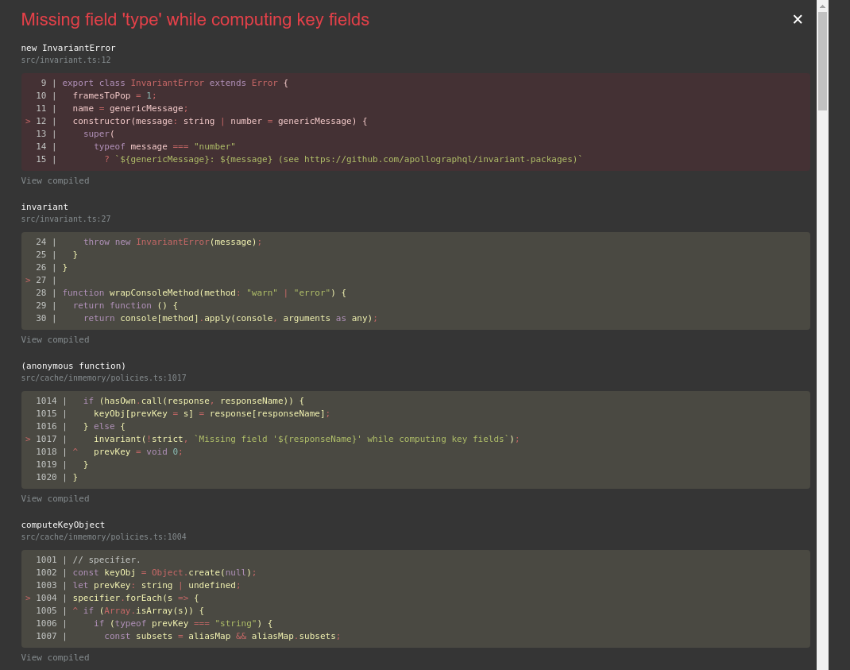Click line 1015 keyObj[prevKey = s] code

tap(211, 414)
